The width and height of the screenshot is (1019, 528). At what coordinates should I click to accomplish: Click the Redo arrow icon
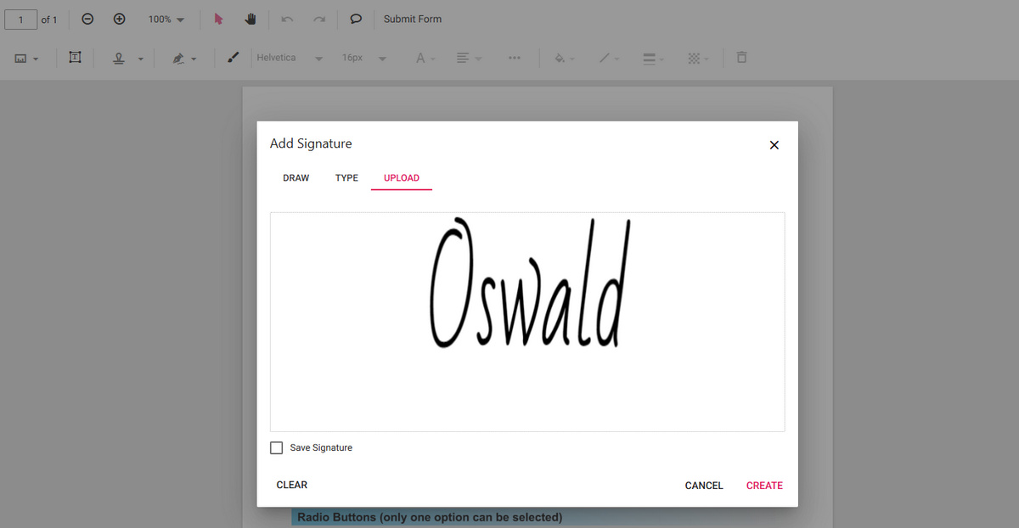(x=319, y=19)
